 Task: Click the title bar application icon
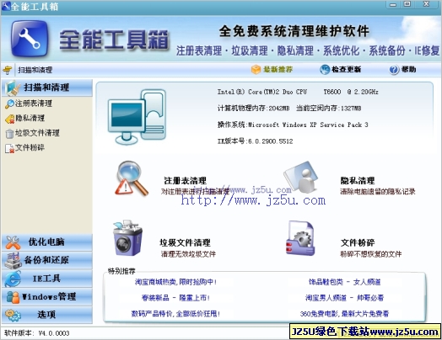coord(6,6)
